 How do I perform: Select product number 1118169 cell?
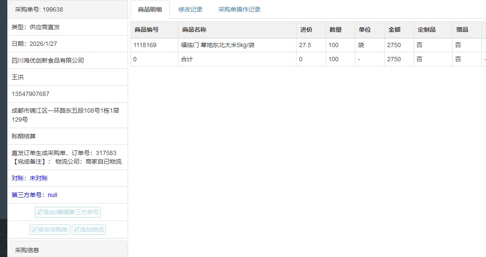coord(145,45)
